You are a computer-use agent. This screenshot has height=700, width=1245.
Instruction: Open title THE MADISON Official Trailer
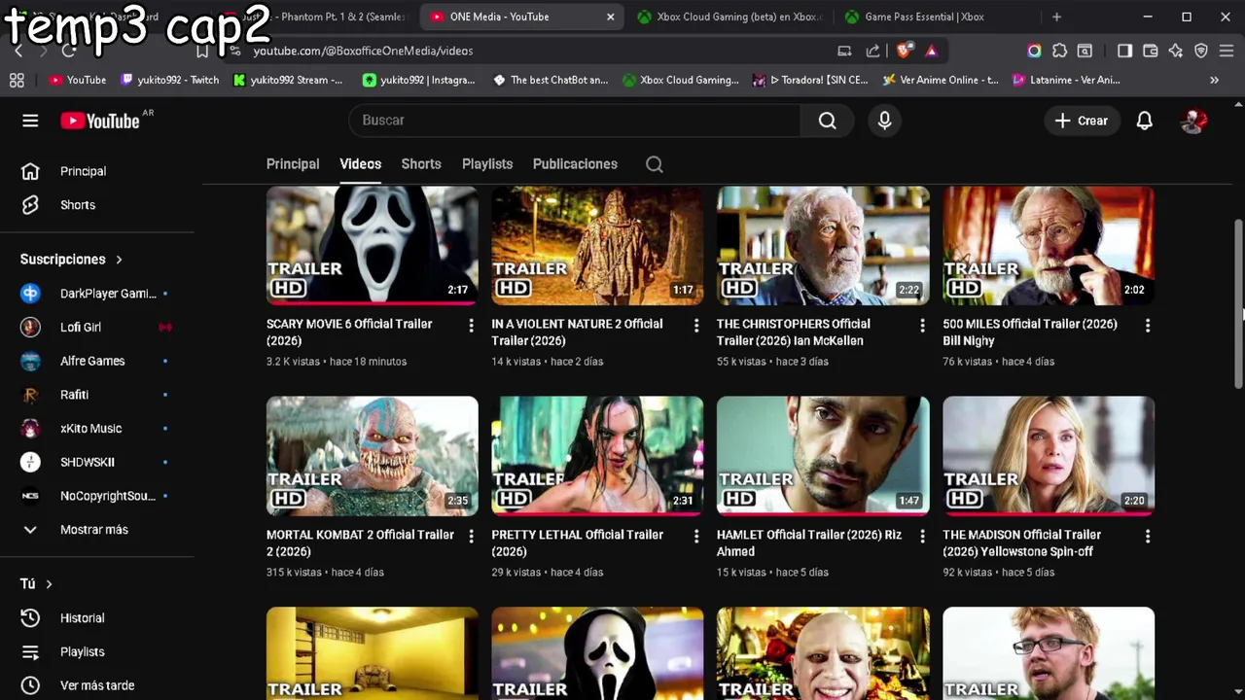(x=1021, y=543)
